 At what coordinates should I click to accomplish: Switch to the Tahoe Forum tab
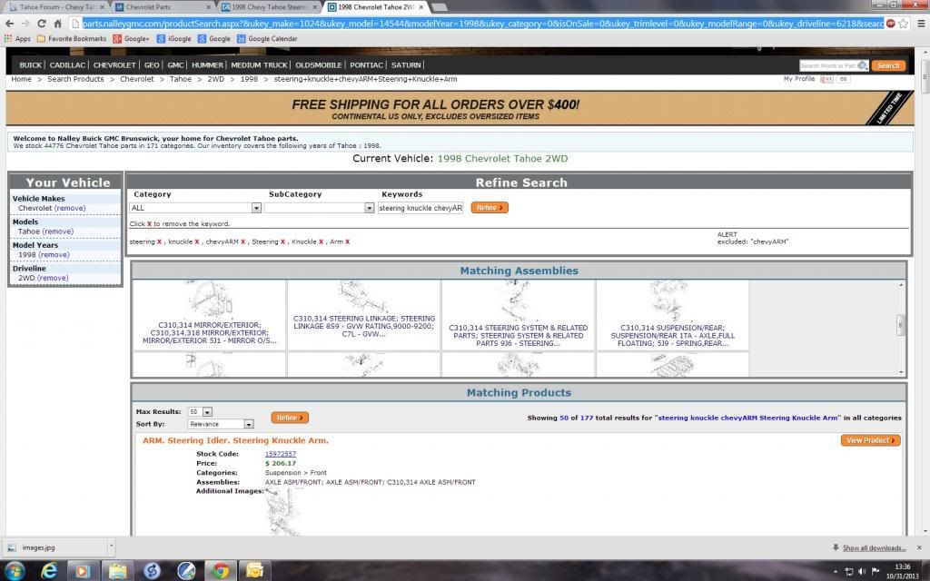pos(55,7)
